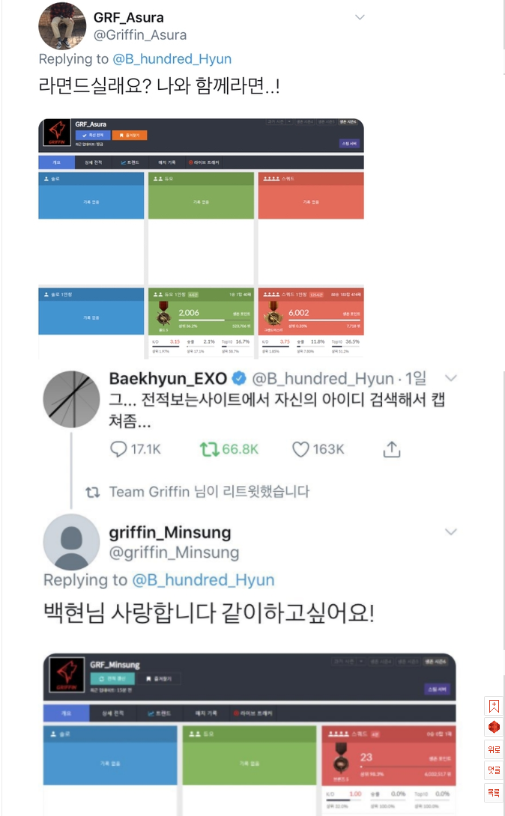Click the reply bubble icon showing 17.1K

[x=118, y=449]
